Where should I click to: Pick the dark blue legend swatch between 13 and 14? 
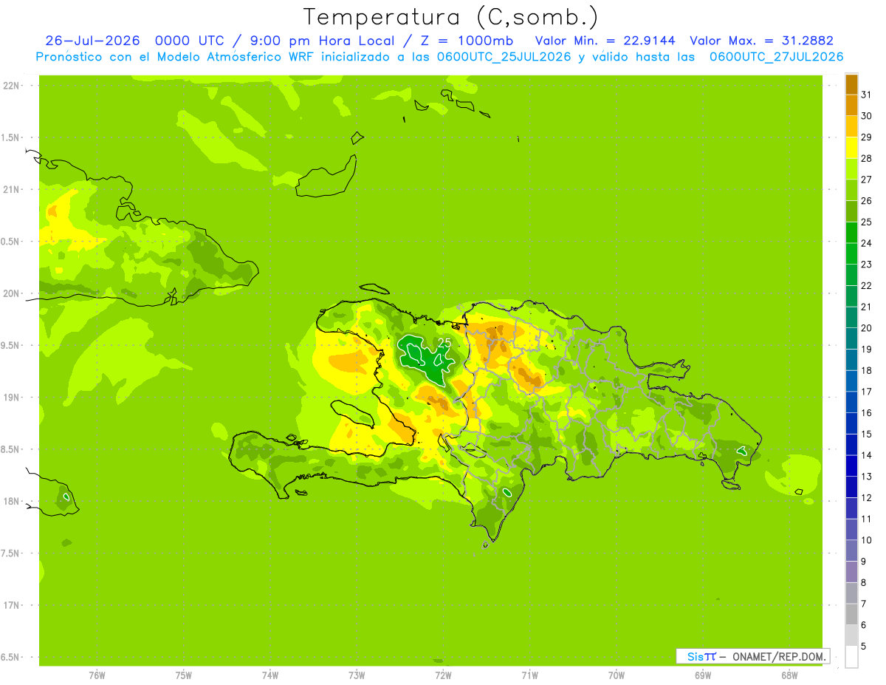pyautogui.click(x=851, y=466)
